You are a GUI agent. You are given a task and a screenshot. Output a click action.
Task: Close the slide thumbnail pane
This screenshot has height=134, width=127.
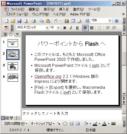pos(17,34)
